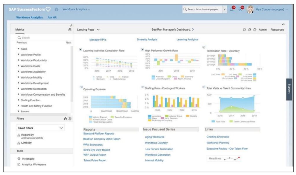Collapse Metrics panel with double chevron

tap(70, 30)
